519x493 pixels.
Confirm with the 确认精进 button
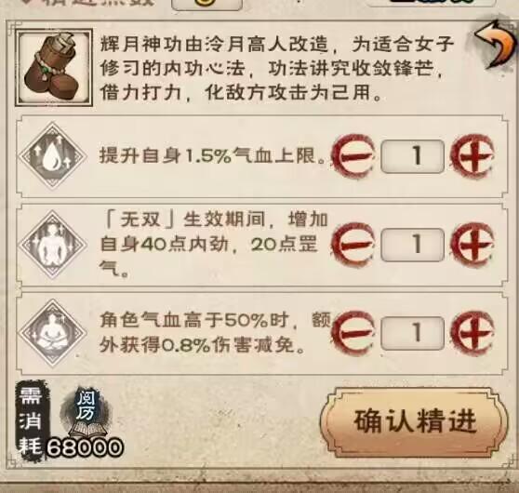pos(414,421)
